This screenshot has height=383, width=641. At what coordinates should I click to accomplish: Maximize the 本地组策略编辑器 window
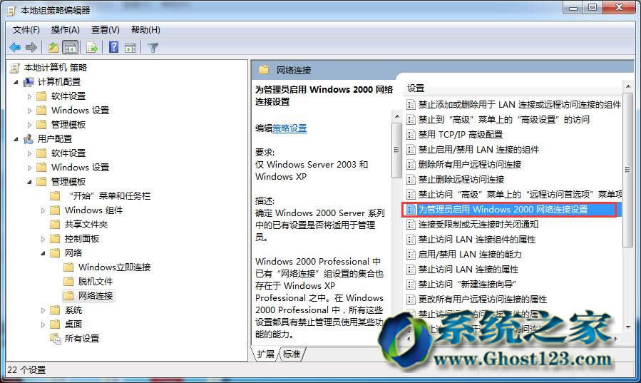pos(593,7)
